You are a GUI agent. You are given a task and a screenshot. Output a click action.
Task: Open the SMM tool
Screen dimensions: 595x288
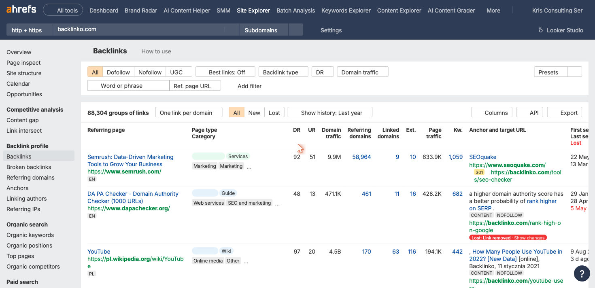point(223,11)
